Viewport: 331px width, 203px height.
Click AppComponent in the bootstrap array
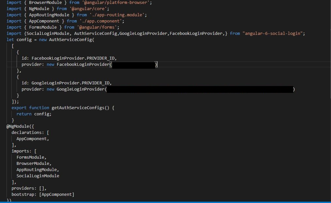pyautogui.click(x=57, y=194)
